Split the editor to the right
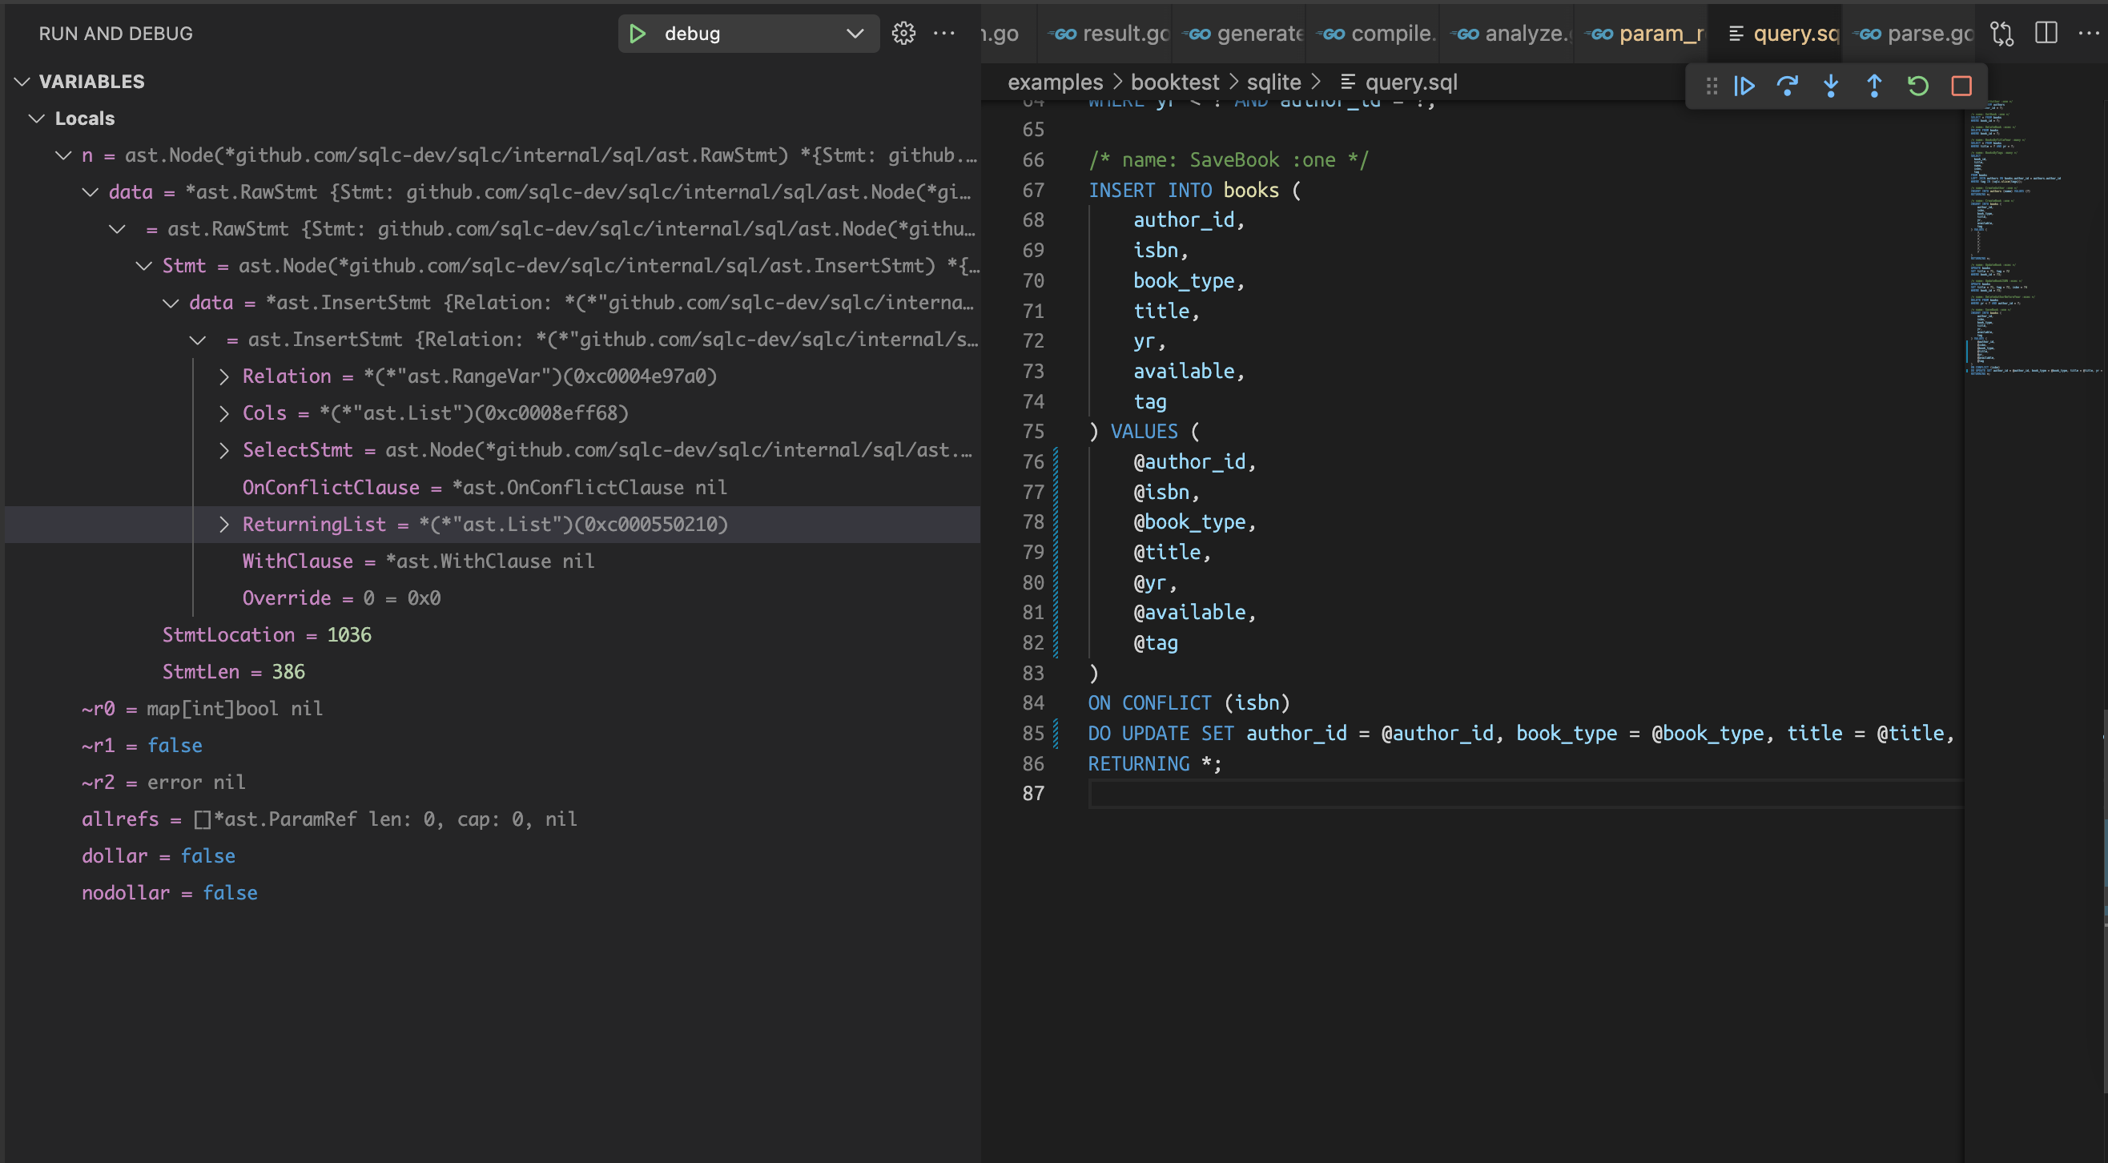This screenshot has height=1163, width=2108. tap(2046, 34)
